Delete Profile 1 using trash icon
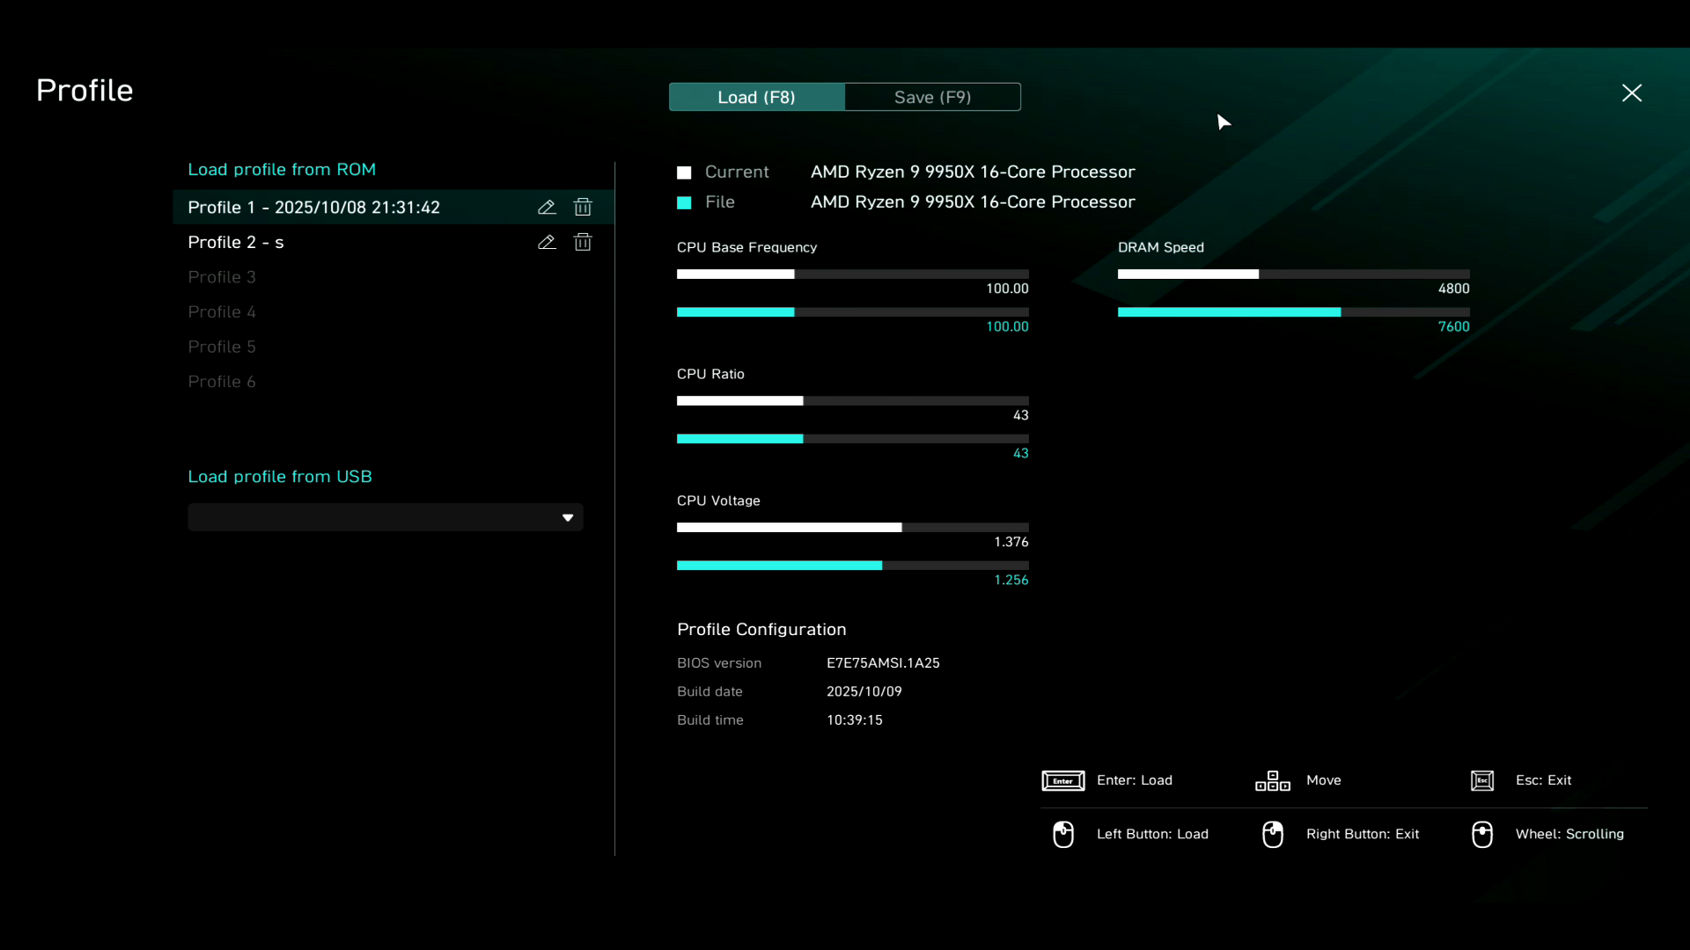1690x950 pixels. pos(583,208)
